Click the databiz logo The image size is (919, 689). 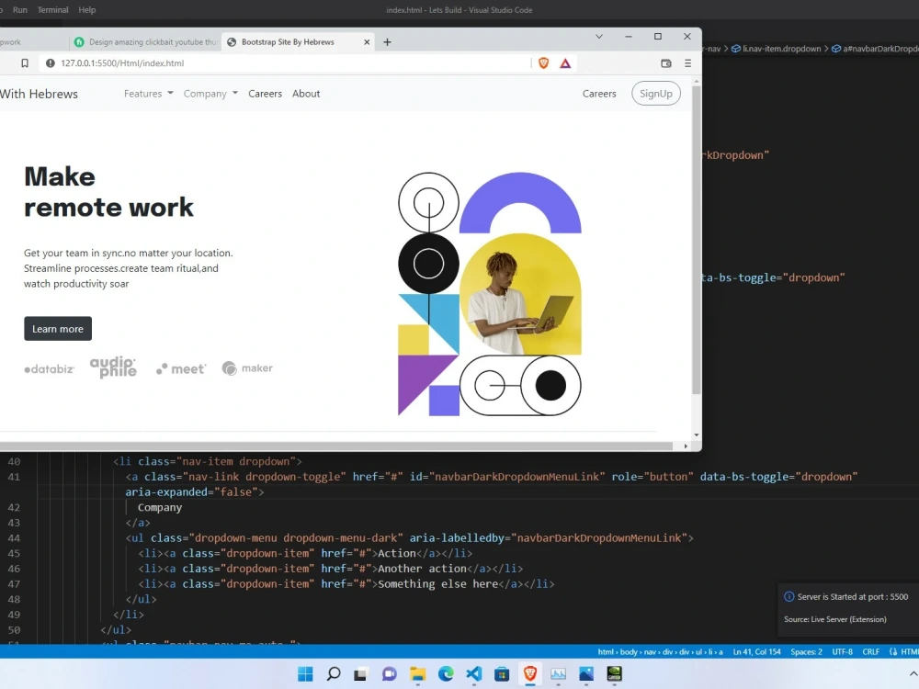point(50,369)
